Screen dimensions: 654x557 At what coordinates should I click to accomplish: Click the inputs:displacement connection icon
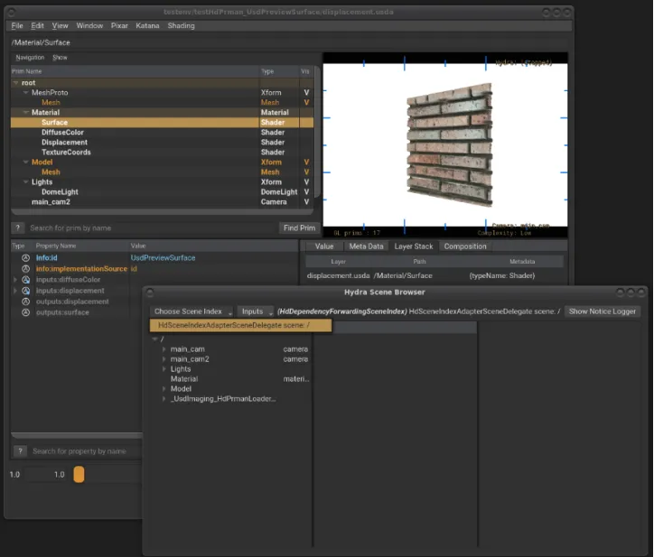click(26, 291)
